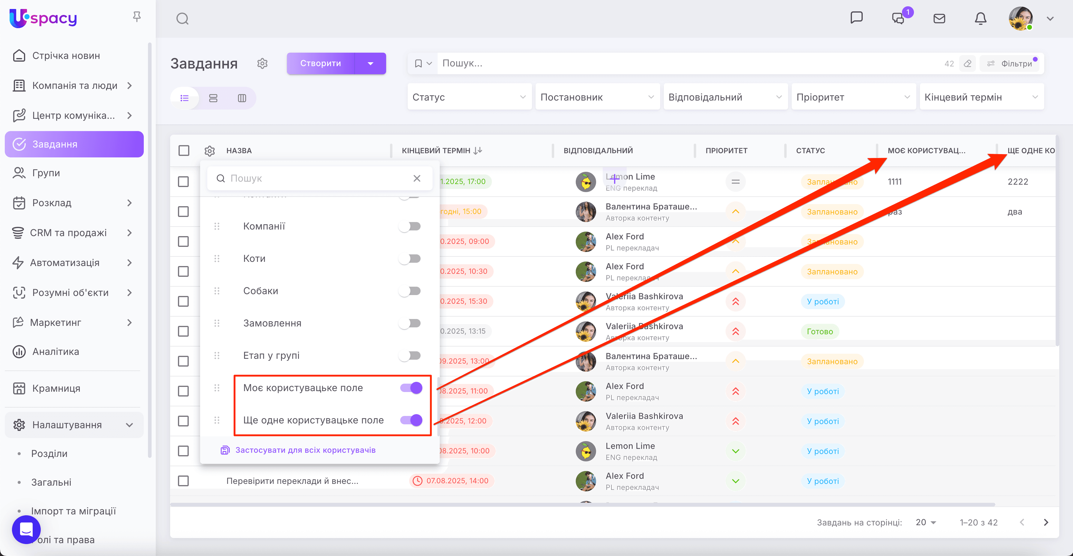Pin the sidebar with pushpin icon

click(x=137, y=17)
